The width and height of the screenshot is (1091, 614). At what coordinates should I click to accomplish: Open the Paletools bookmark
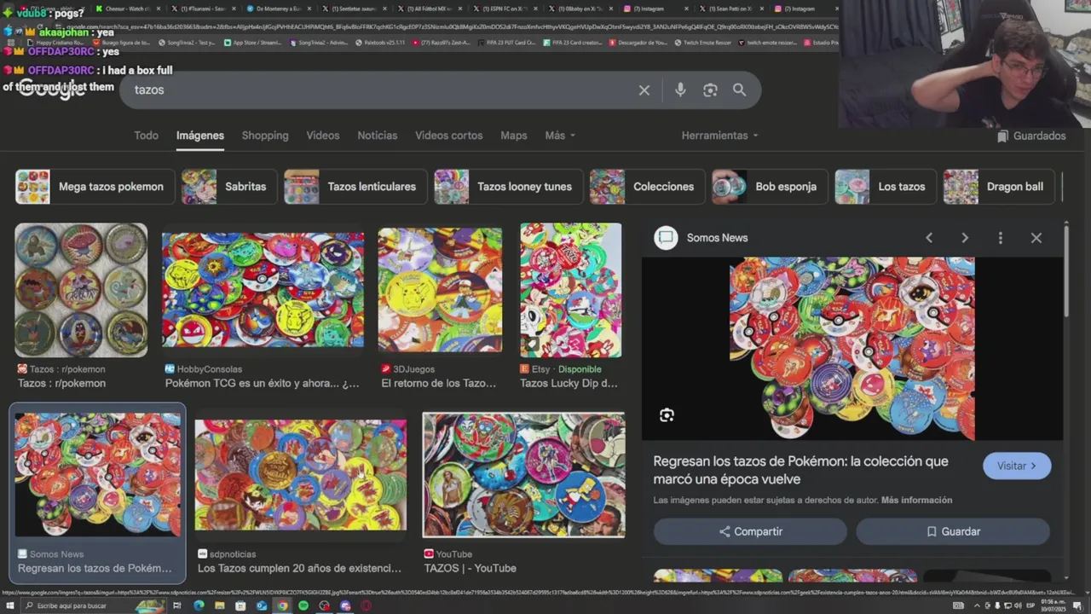click(x=380, y=42)
